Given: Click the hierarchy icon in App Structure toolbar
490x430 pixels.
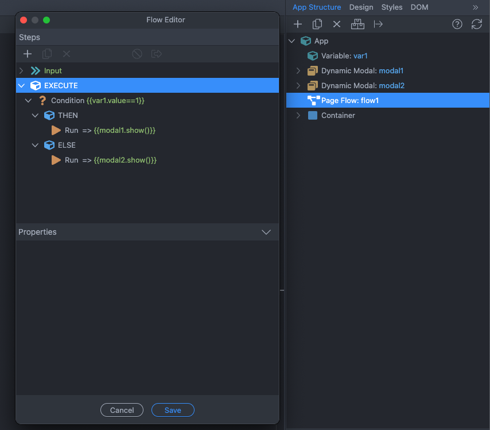Looking at the screenshot, I should [x=357, y=24].
